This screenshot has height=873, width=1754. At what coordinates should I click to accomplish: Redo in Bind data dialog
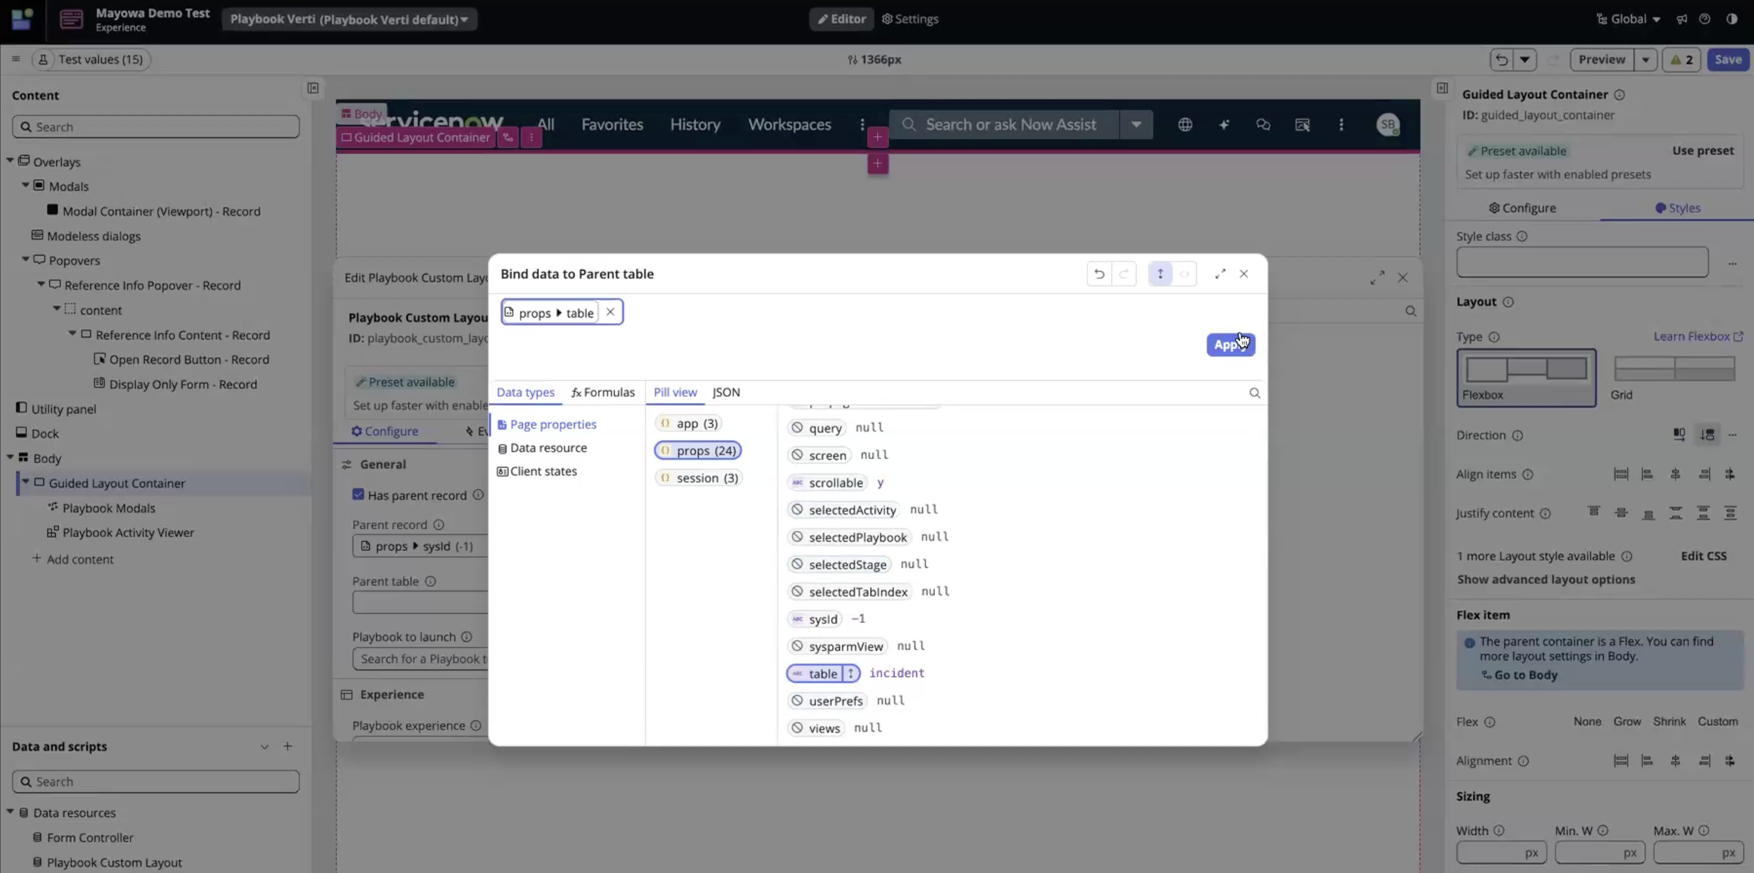pyautogui.click(x=1124, y=274)
